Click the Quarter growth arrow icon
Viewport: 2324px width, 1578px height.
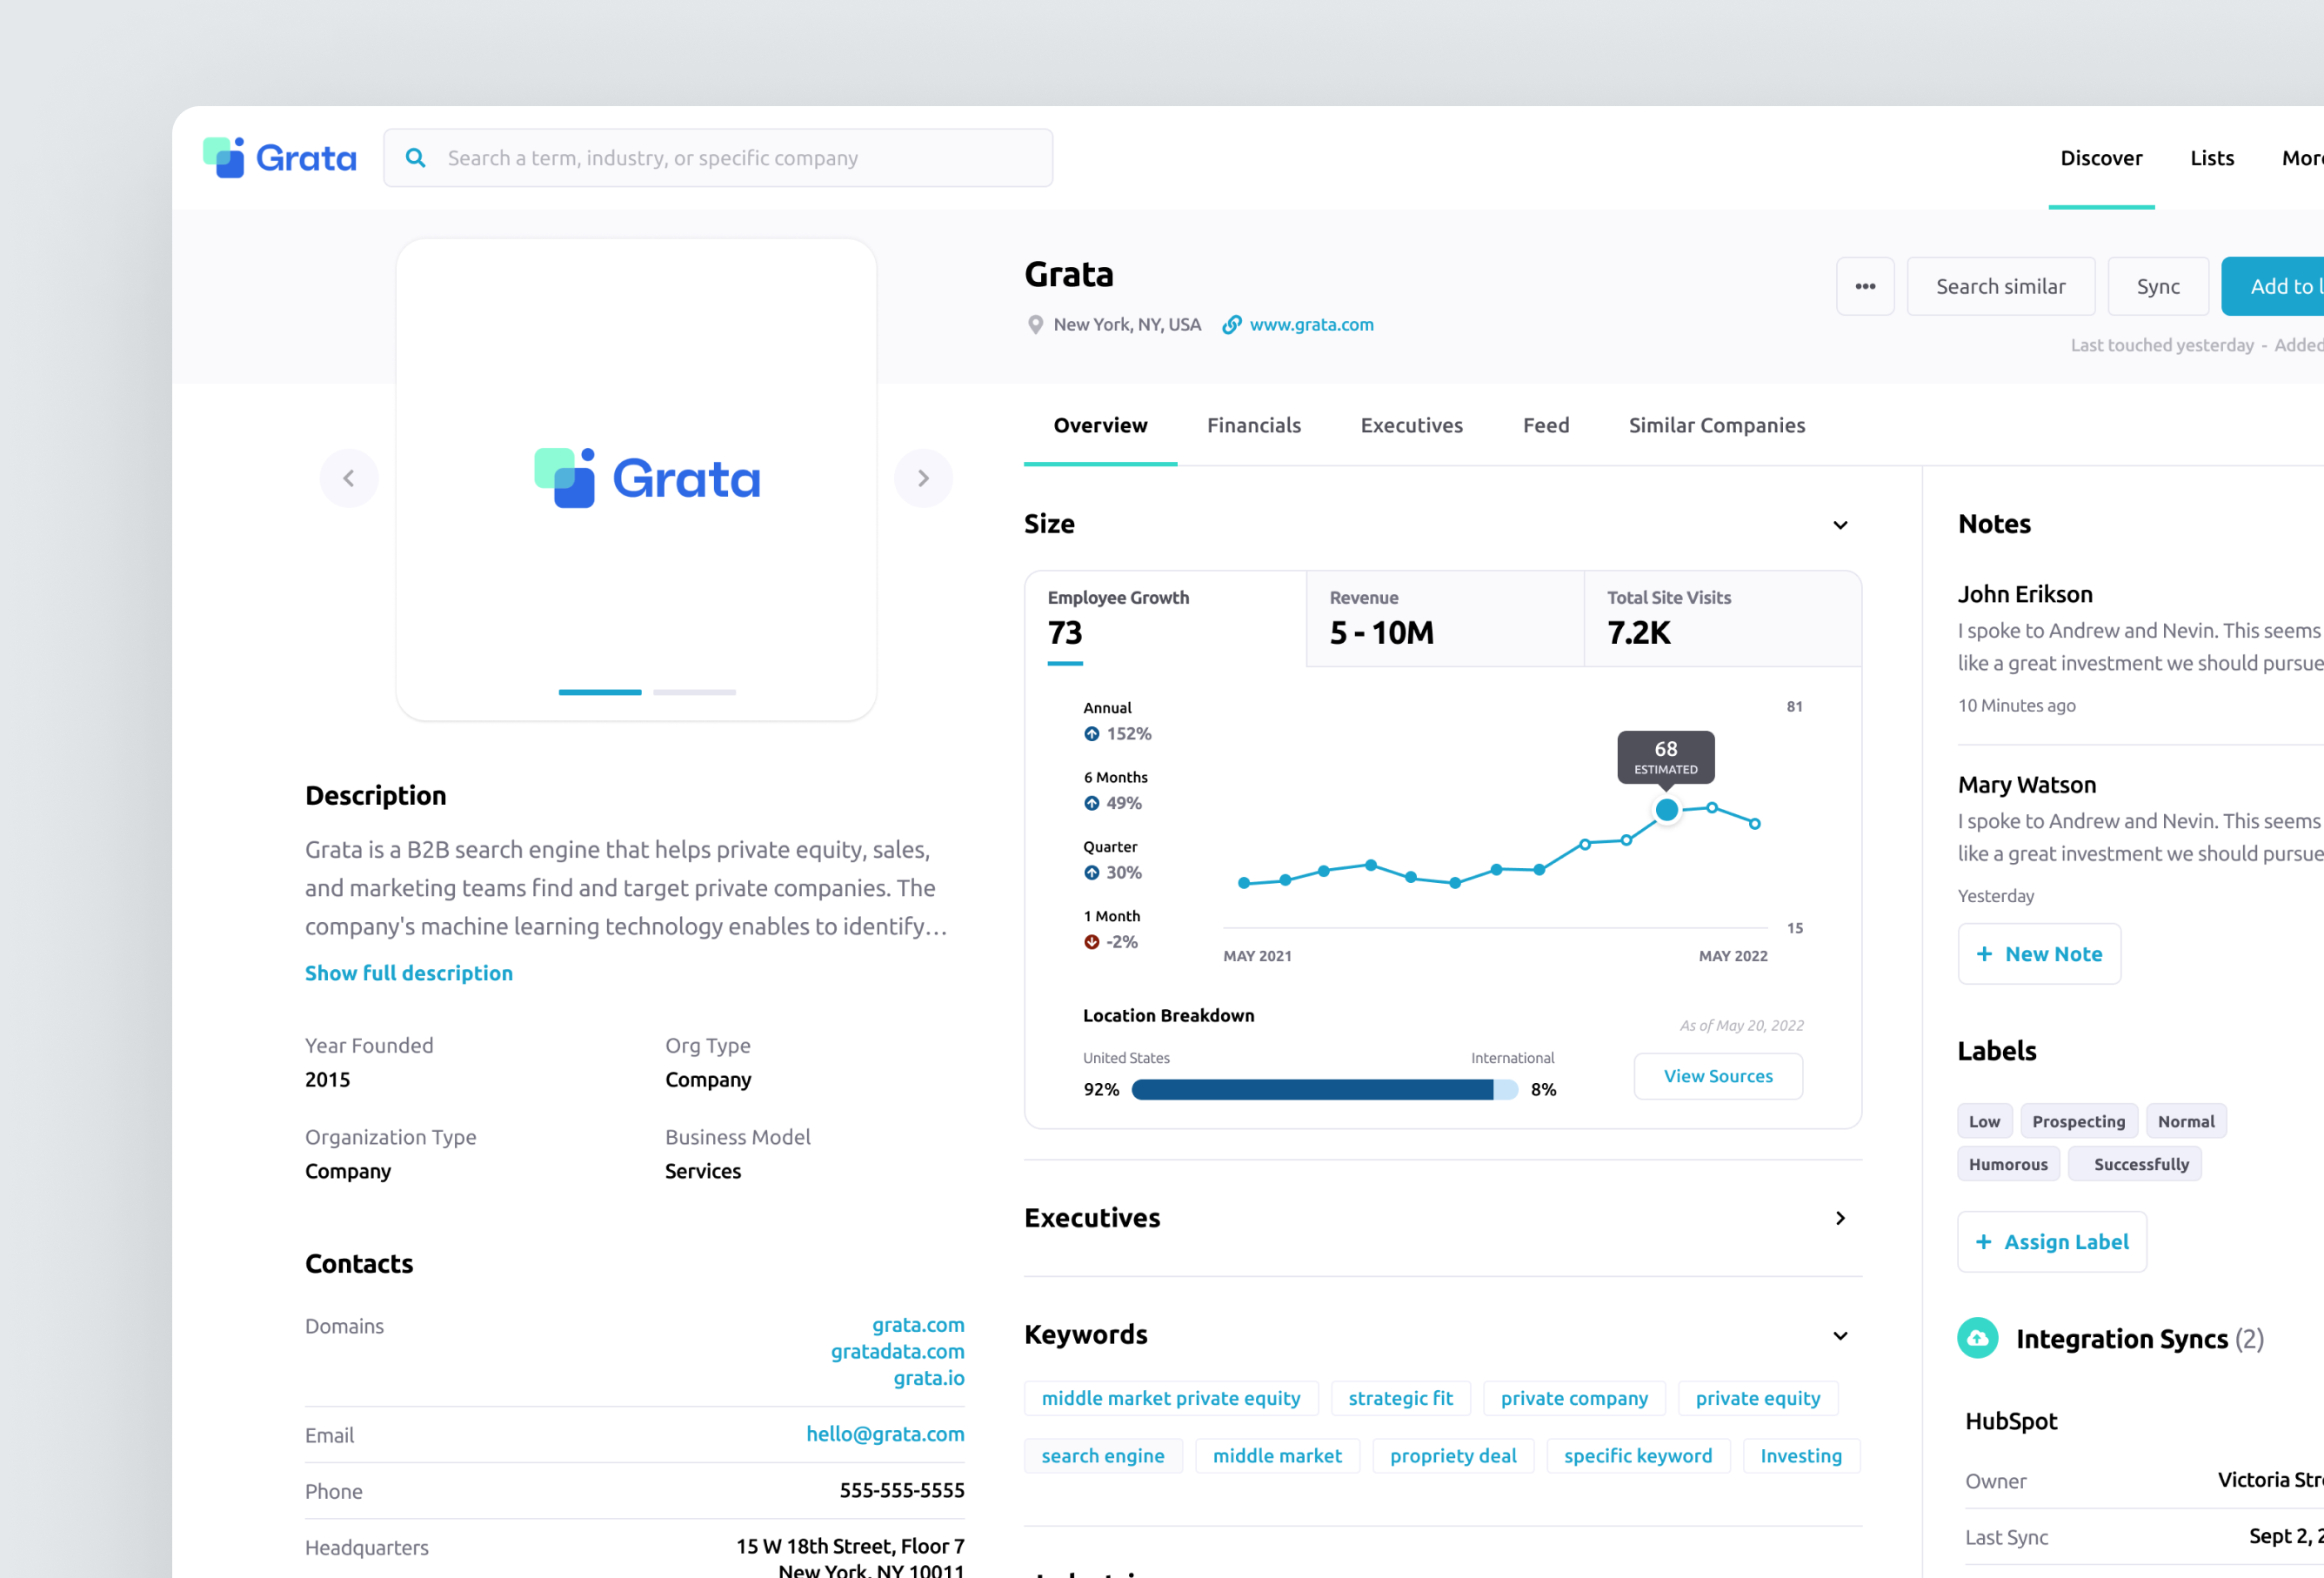pyautogui.click(x=1091, y=873)
